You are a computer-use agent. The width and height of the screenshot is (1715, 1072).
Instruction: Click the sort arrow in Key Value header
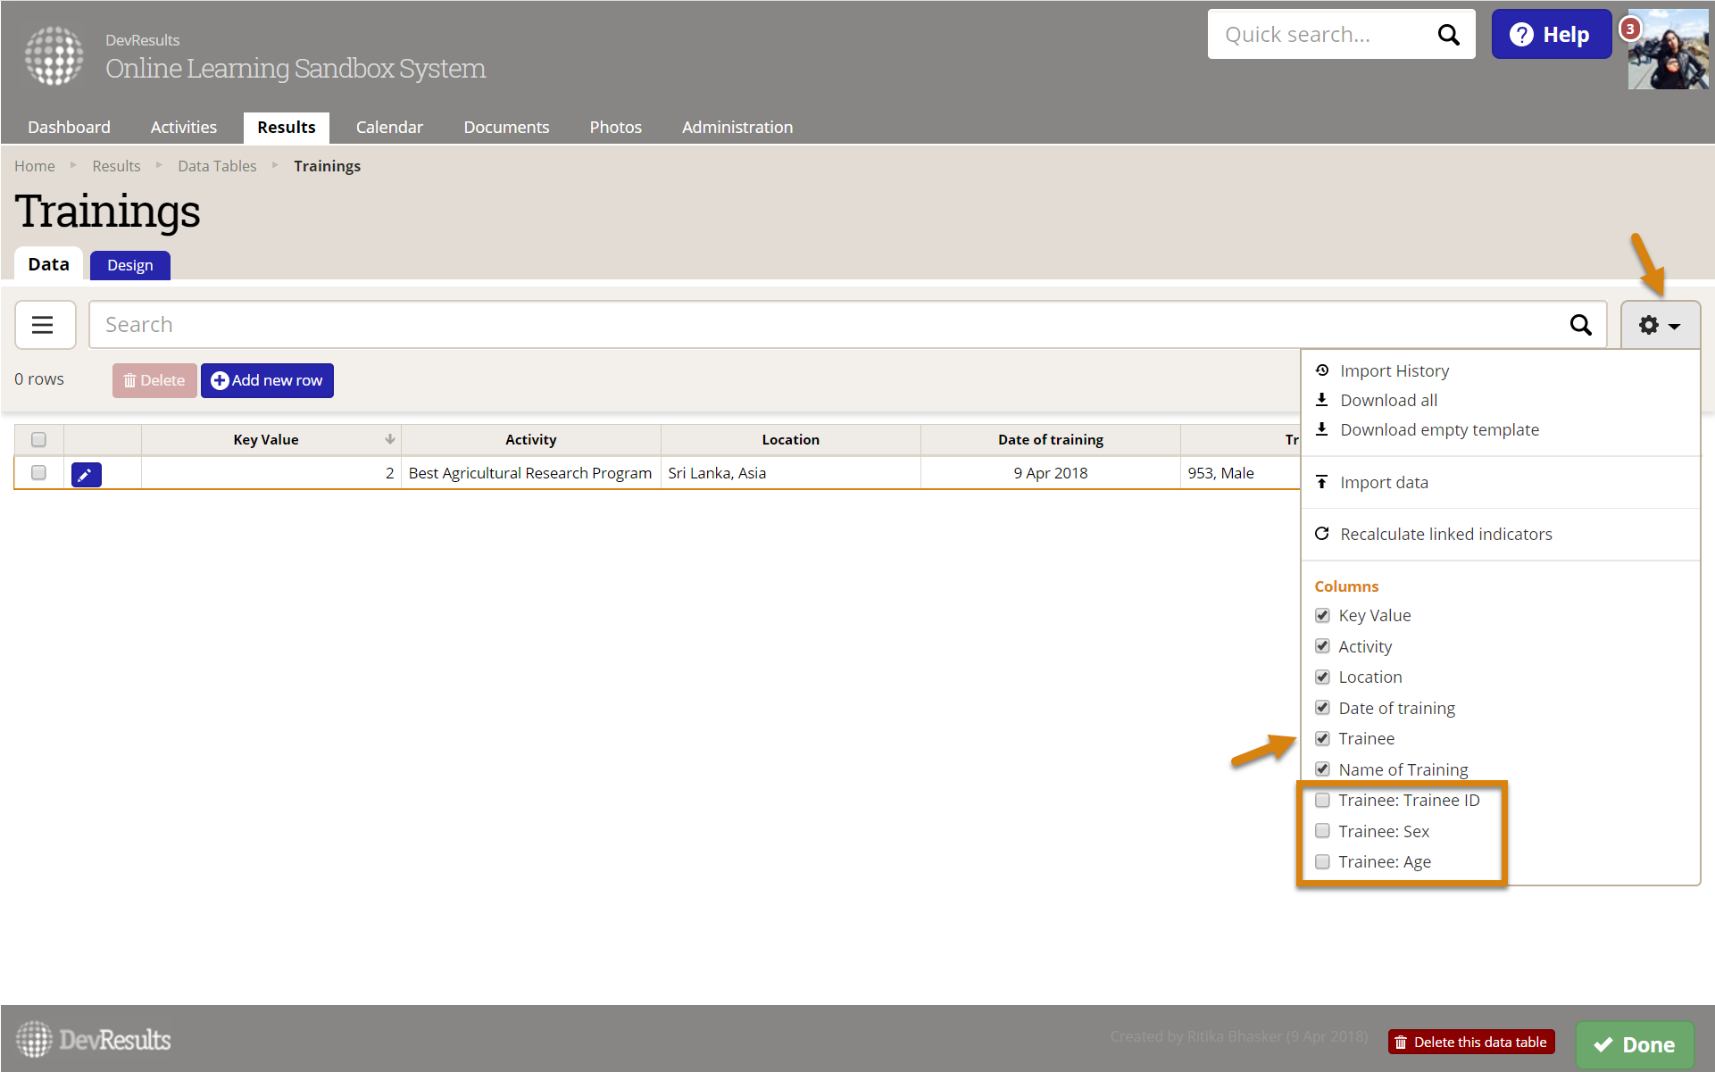pyautogui.click(x=389, y=439)
